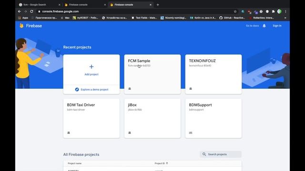Click the bdmsupport project ID text
The height and width of the screenshot is (171, 305).
click(x=196, y=110)
